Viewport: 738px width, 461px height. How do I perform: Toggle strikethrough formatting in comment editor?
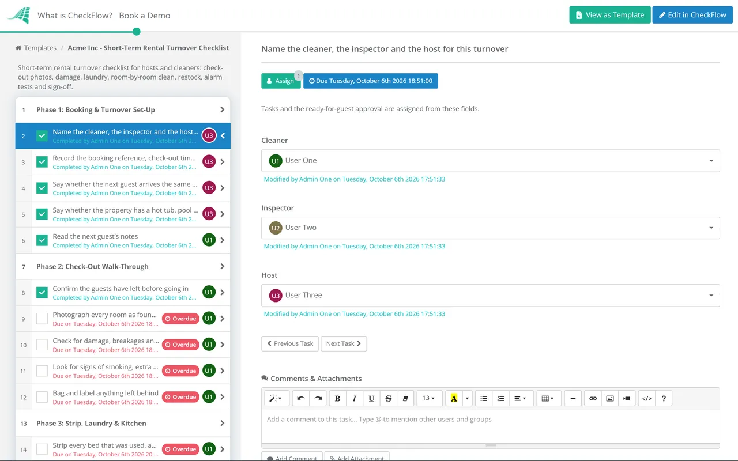(x=388, y=398)
